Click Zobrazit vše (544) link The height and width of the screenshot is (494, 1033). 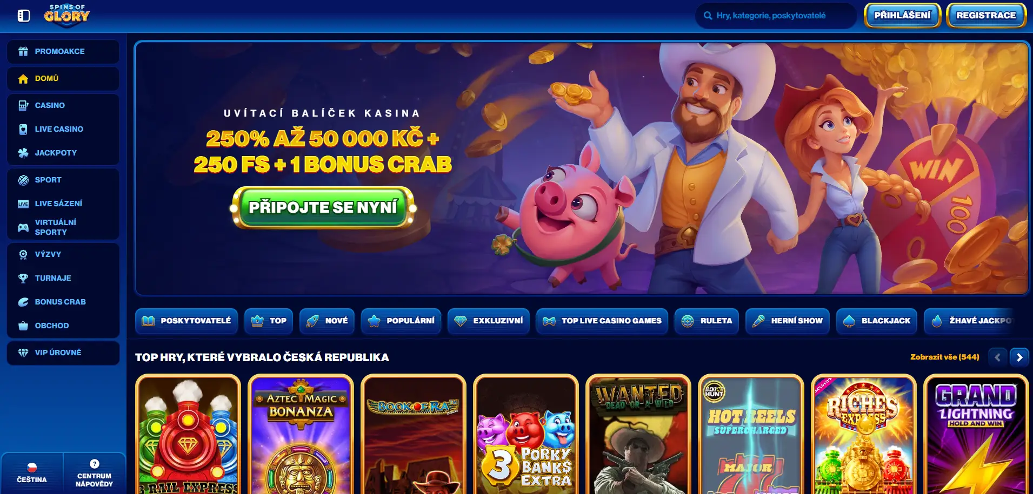click(x=944, y=357)
